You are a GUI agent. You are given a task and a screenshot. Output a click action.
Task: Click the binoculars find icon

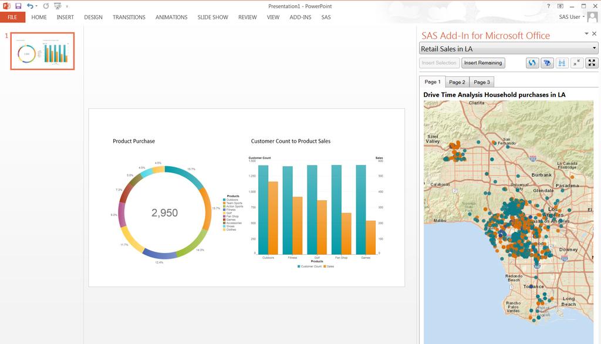tap(562, 63)
